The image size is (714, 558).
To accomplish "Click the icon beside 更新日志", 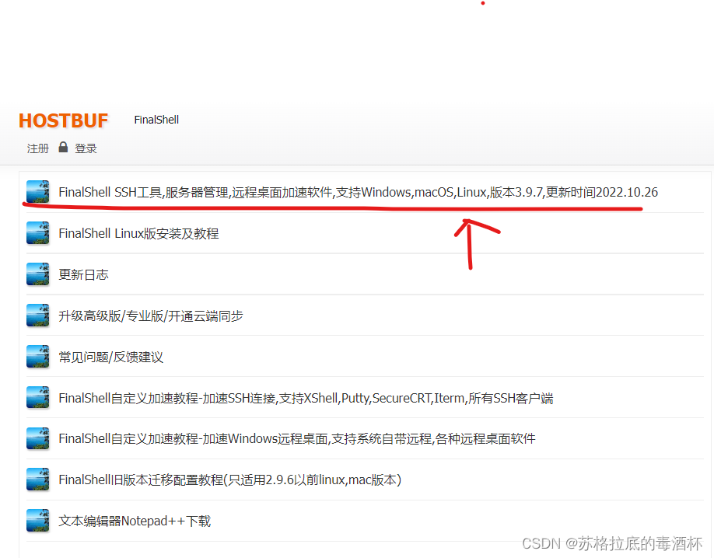I will point(37,274).
